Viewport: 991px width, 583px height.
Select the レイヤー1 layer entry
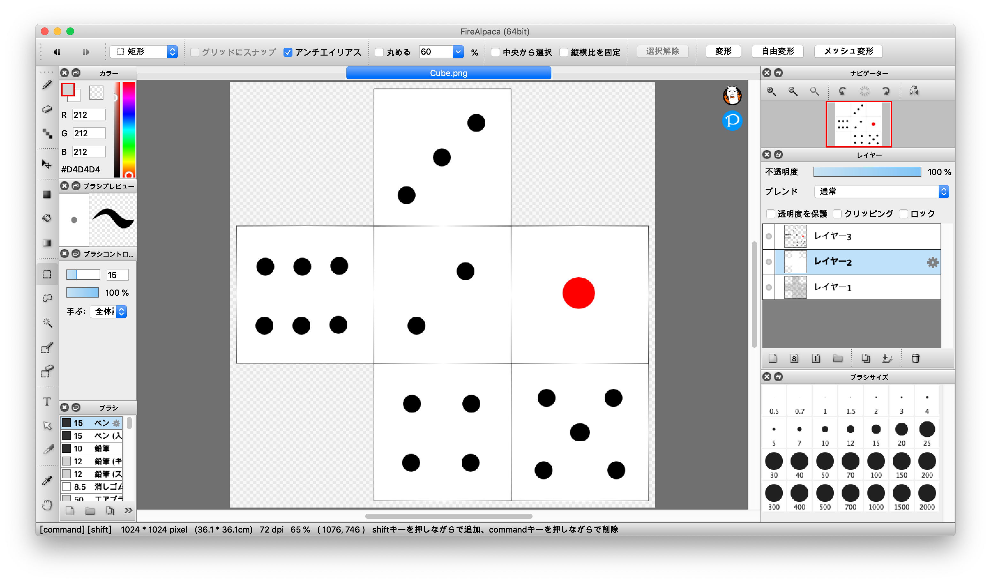coord(857,287)
